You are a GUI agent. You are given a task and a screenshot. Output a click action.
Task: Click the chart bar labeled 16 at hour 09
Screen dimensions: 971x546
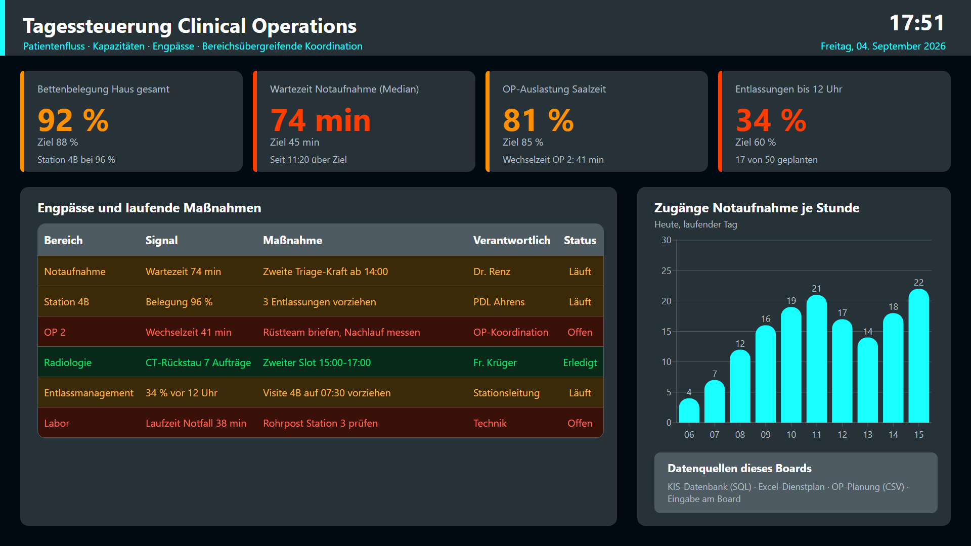pyautogui.click(x=766, y=374)
